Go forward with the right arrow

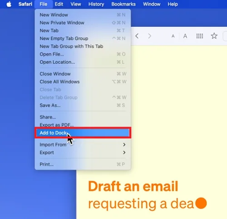[x=149, y=36]
